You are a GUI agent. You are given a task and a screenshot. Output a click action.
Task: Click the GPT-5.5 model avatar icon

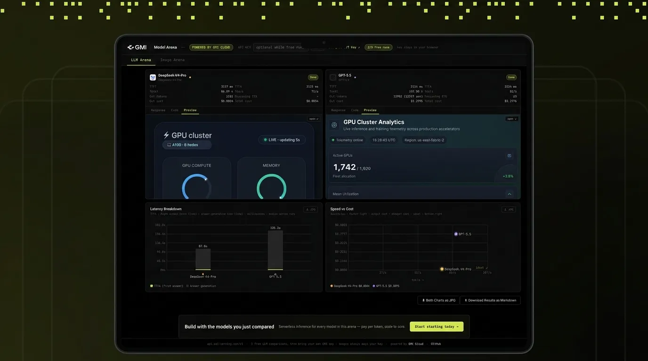[x=333, y=77]
